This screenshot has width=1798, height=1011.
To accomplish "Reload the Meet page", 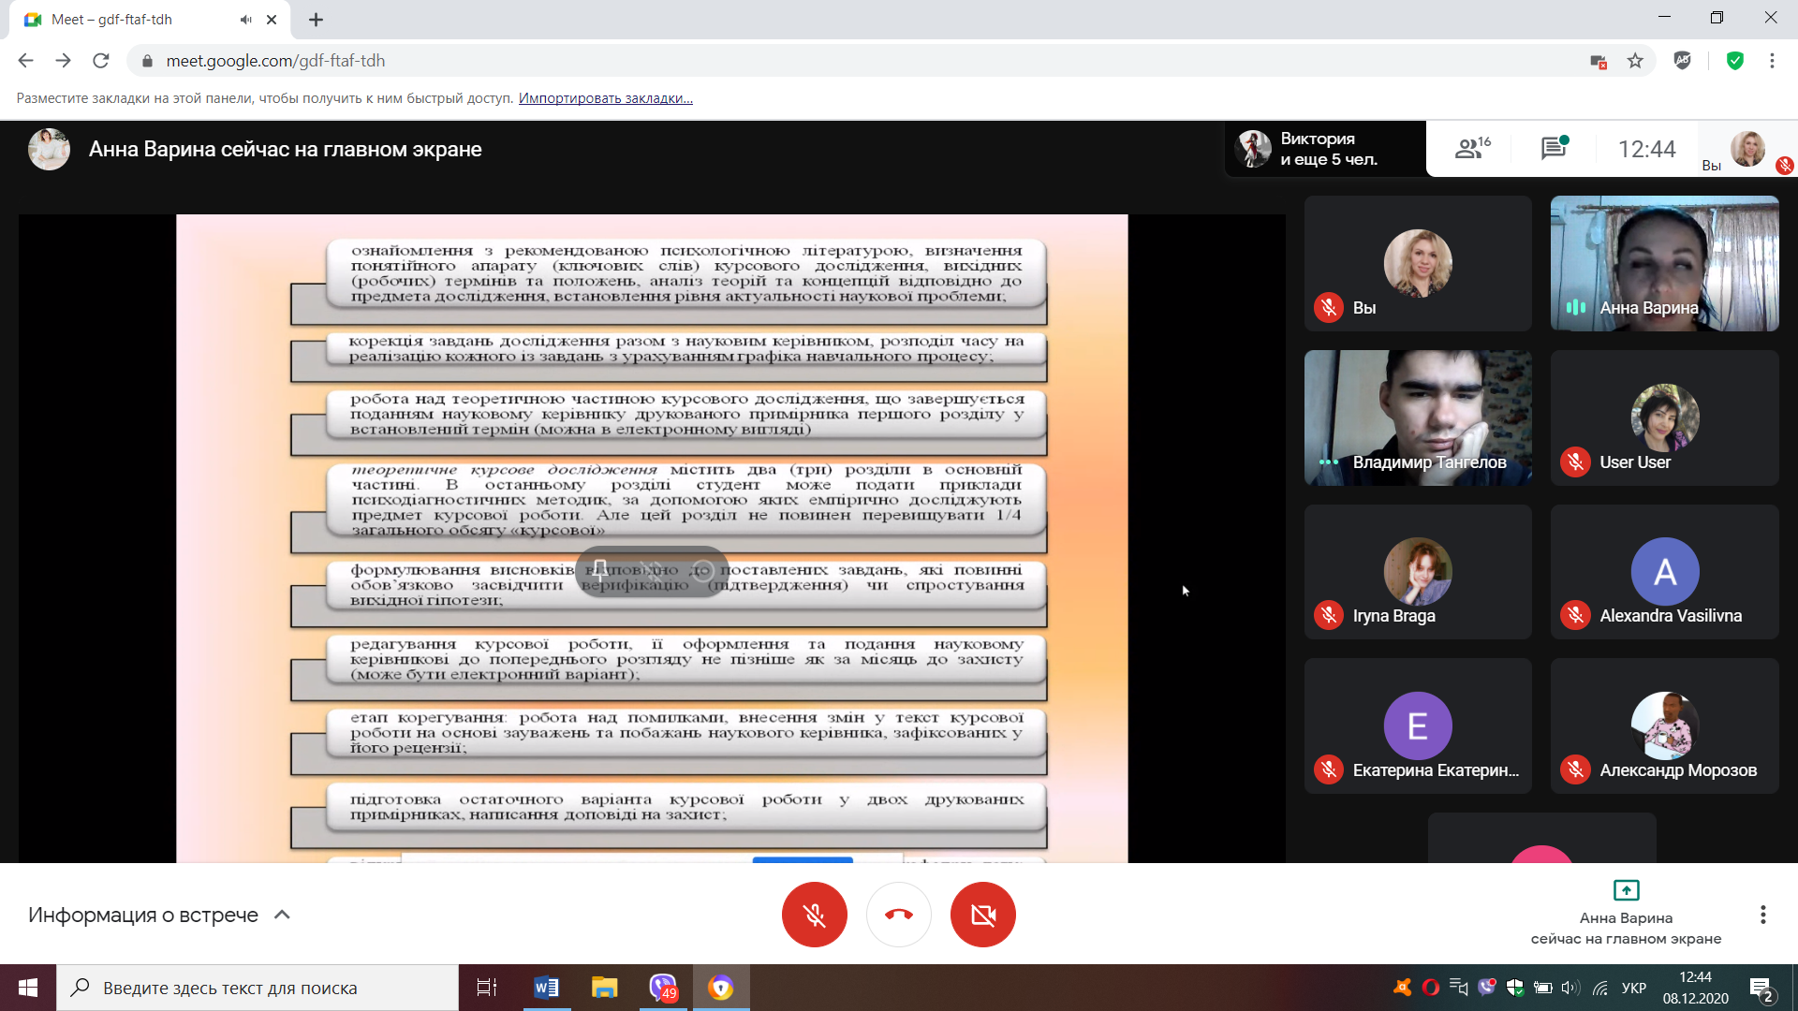I will point(101,61).
